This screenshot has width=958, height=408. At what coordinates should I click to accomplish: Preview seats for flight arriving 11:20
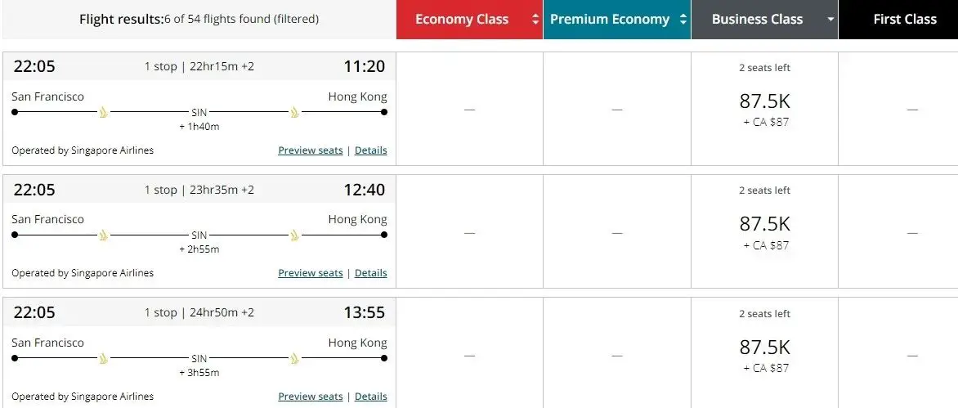(311, 150)
